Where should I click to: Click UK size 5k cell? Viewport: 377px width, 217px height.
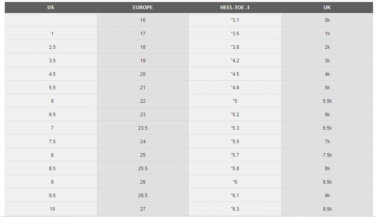(327, 88)
